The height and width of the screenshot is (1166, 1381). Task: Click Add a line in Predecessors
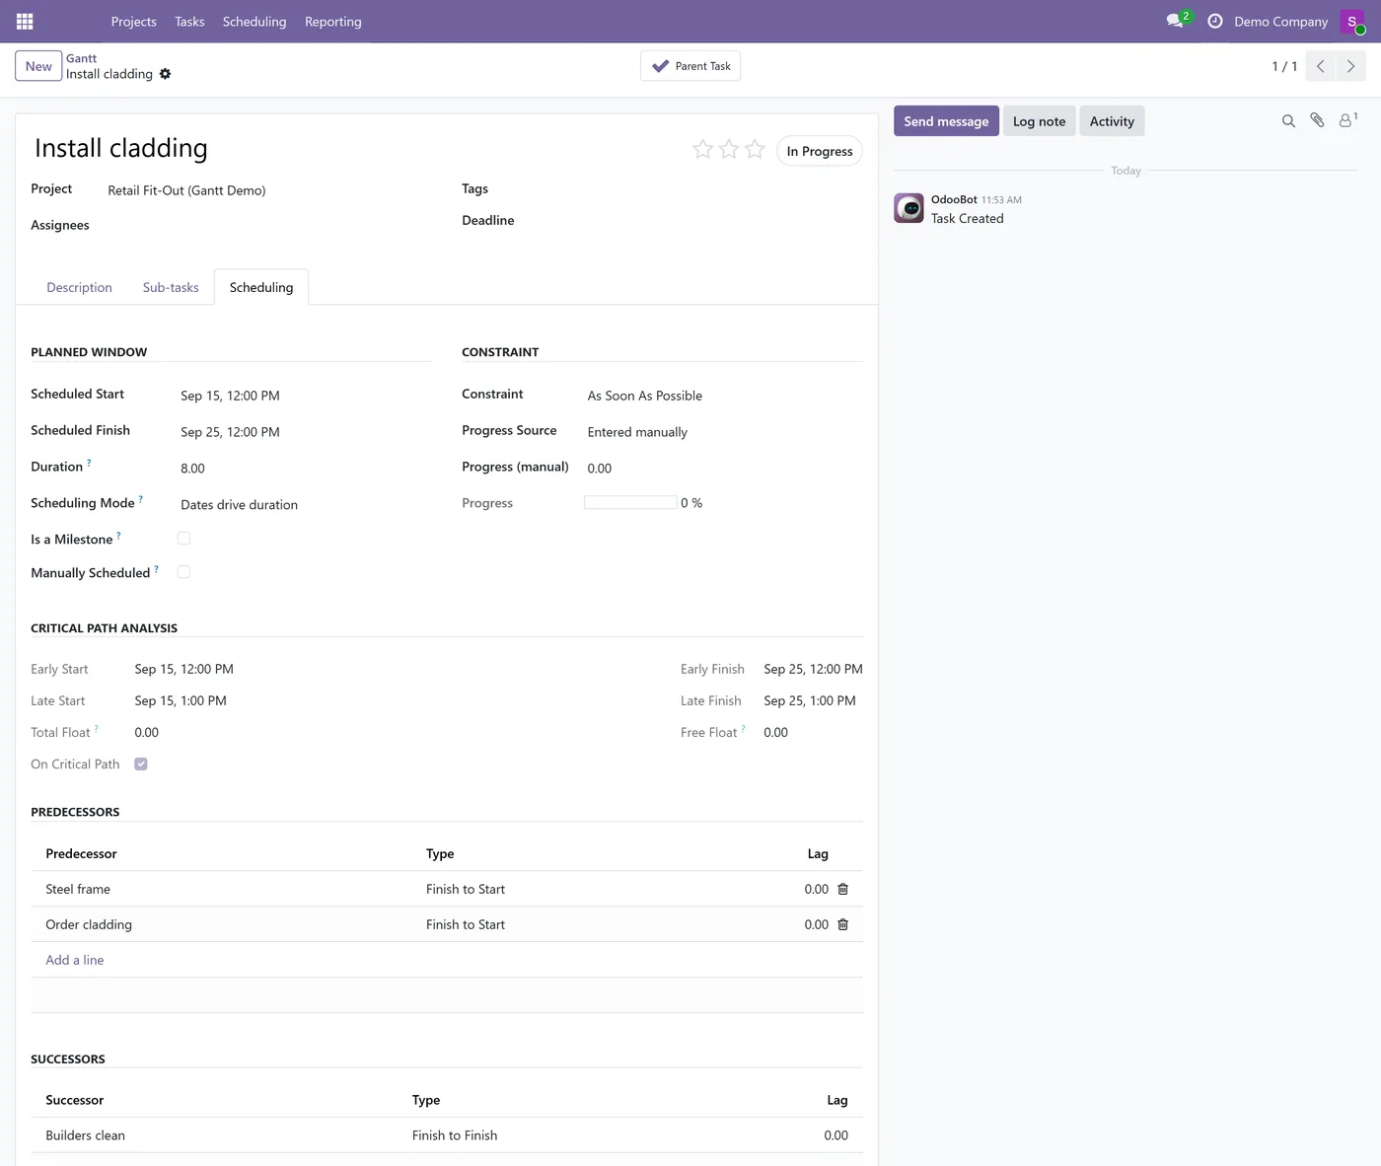[x=74, y=960]
